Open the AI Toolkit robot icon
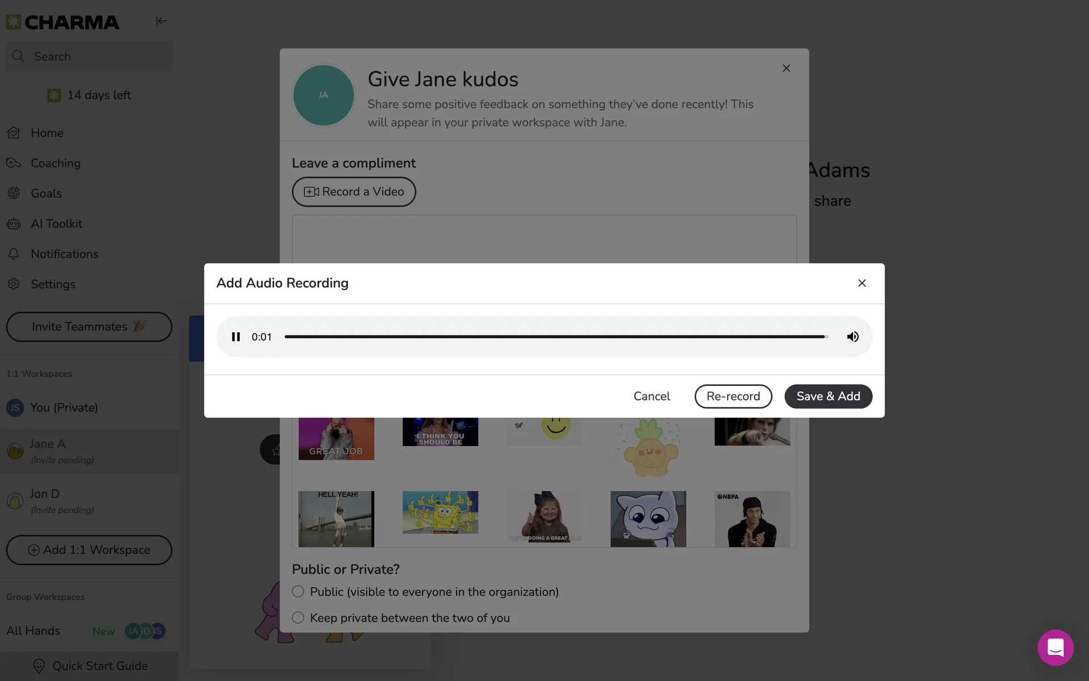1089x681 pixels. point(14,224)
